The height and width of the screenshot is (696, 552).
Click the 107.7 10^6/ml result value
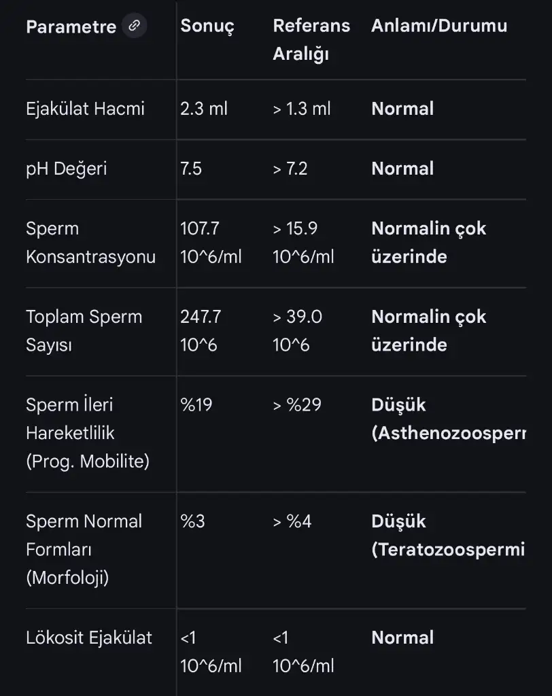(x=211, y=243)
